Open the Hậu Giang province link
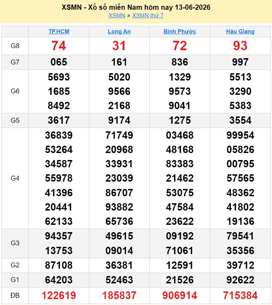Image resolution: width=272 pixels, height=305 pixels. (240, 31)
